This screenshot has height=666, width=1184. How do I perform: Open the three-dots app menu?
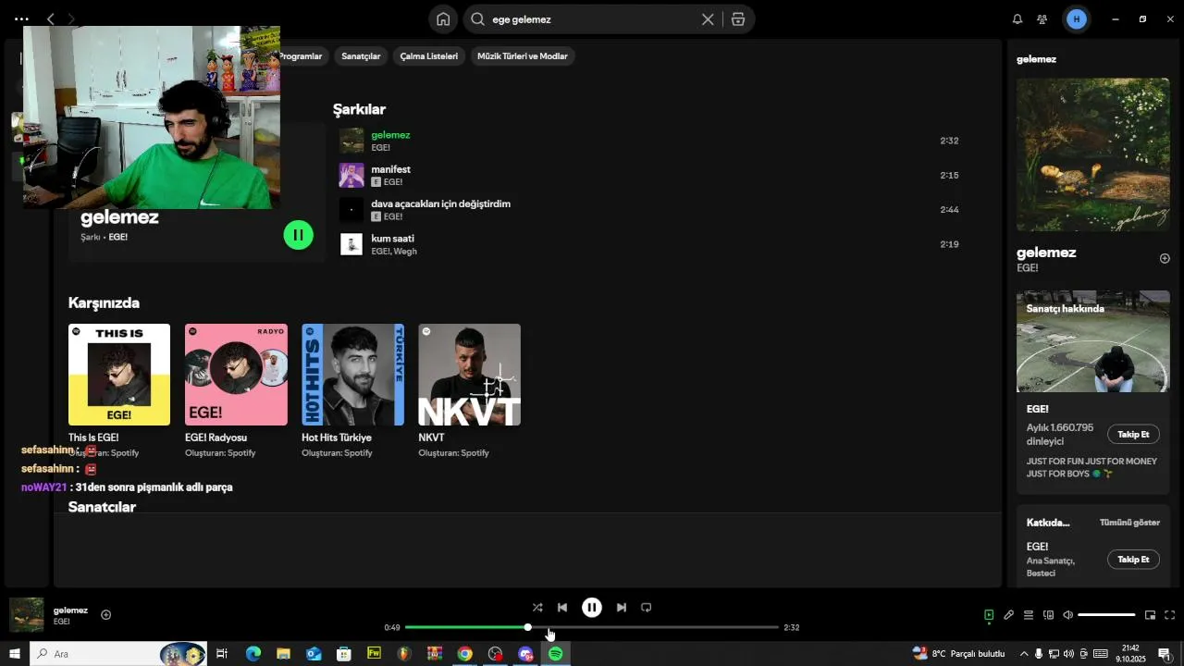pyautogui.click(x=21, y=19)
